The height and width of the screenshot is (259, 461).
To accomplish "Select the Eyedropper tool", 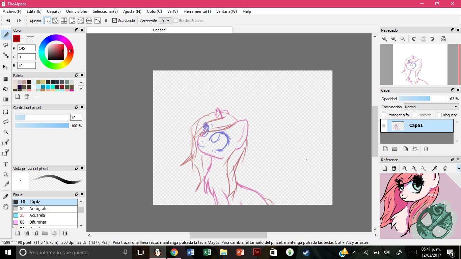I will [x=6, y=196].
